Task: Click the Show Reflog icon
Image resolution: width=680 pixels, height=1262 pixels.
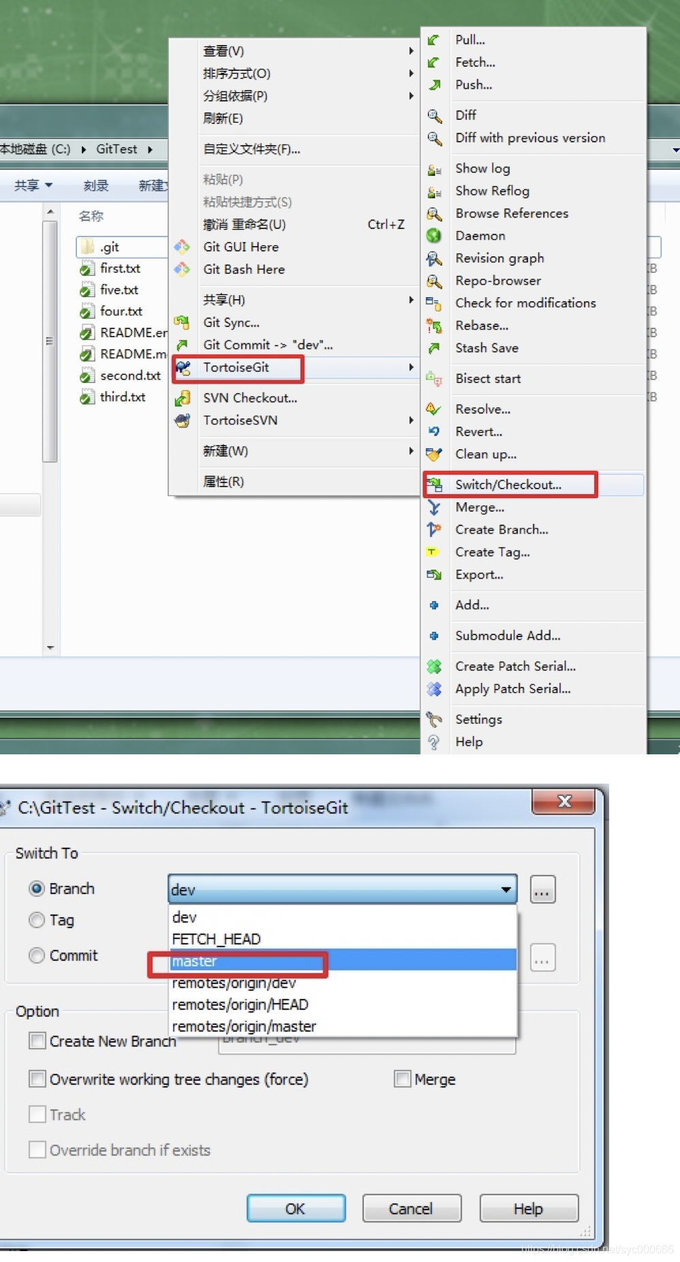Action: point(434,191)
